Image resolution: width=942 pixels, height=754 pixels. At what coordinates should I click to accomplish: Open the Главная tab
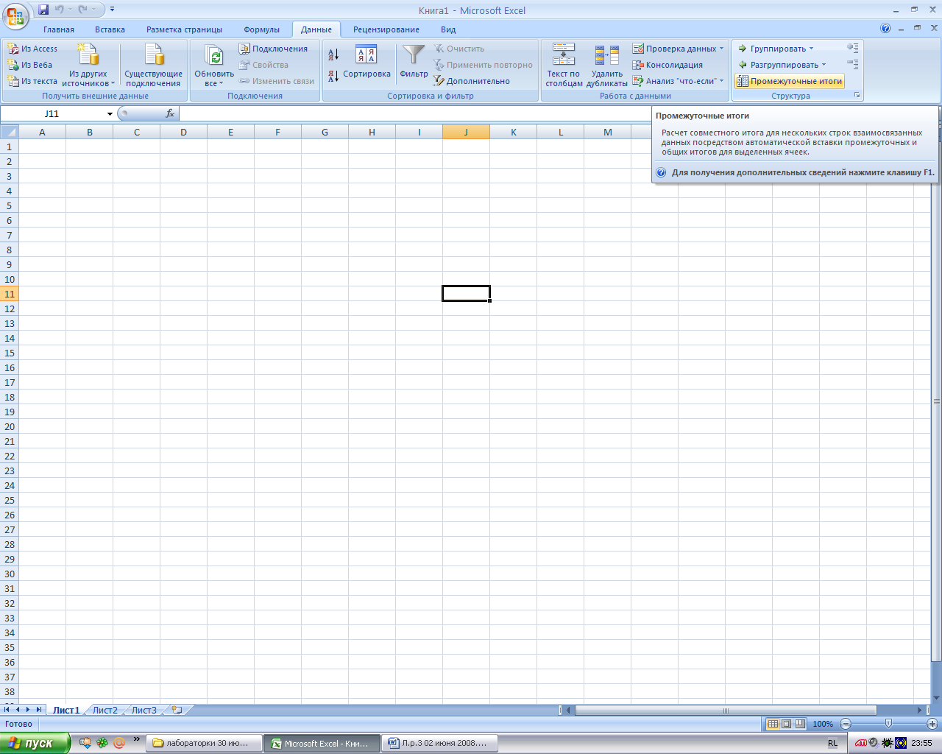pos(59,29)
